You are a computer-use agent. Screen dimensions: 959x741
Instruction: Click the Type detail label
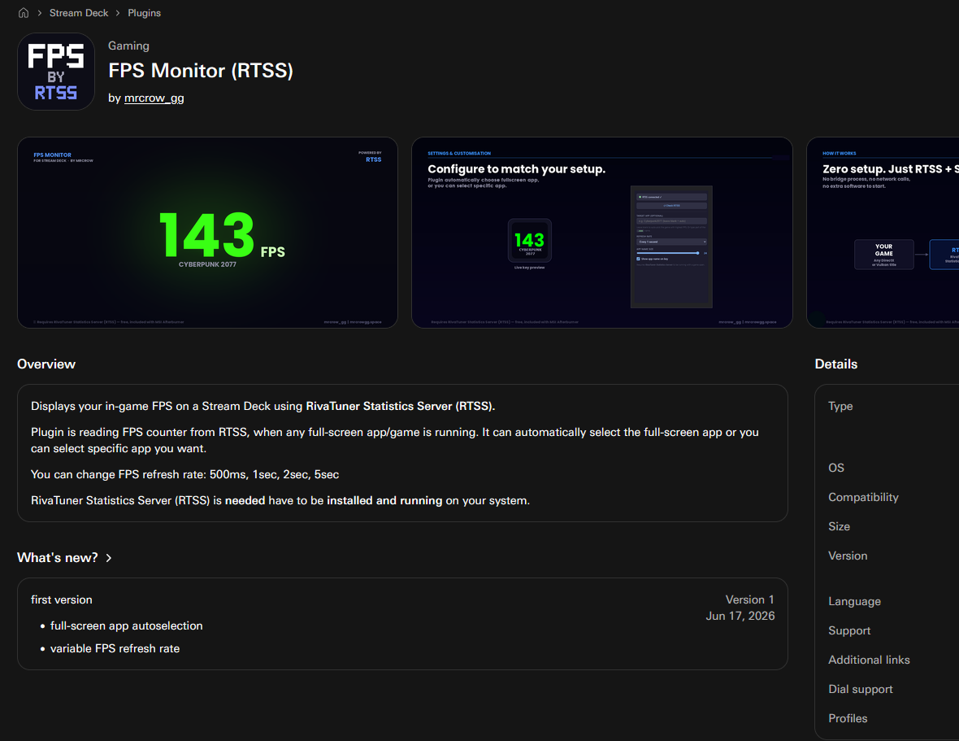(840, 407)
